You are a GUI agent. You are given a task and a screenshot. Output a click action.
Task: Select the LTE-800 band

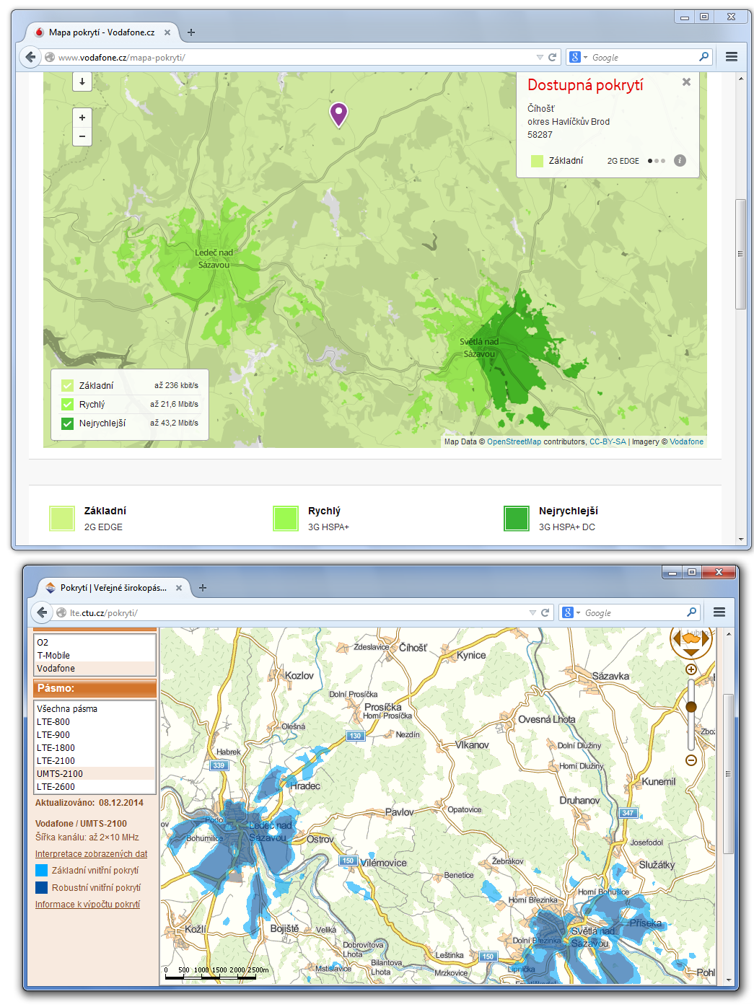[x=95, y=722]
